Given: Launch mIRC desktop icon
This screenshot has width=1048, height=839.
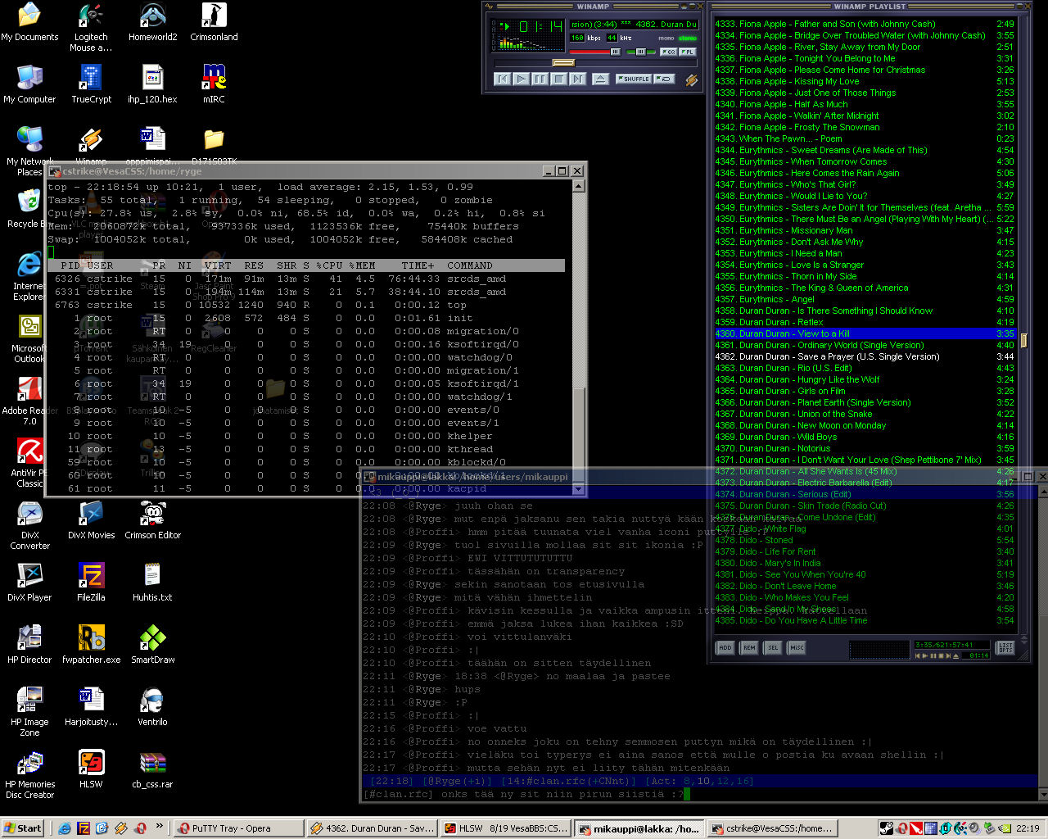Looking at the screenshot, I should click(214, 84).
